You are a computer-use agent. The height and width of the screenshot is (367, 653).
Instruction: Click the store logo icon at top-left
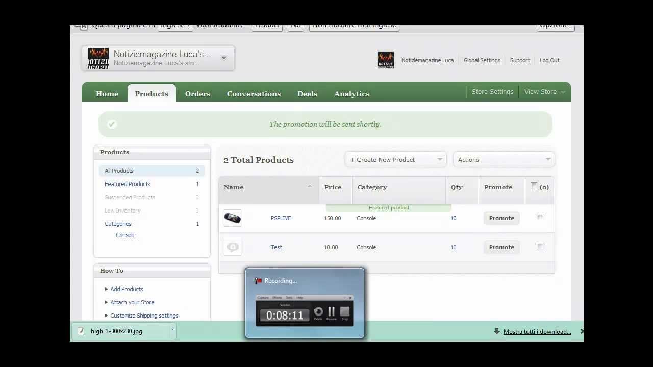click(x=98, y=58)
